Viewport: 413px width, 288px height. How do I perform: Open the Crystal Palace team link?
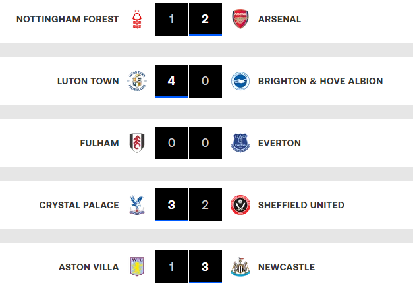click(79, 205)
